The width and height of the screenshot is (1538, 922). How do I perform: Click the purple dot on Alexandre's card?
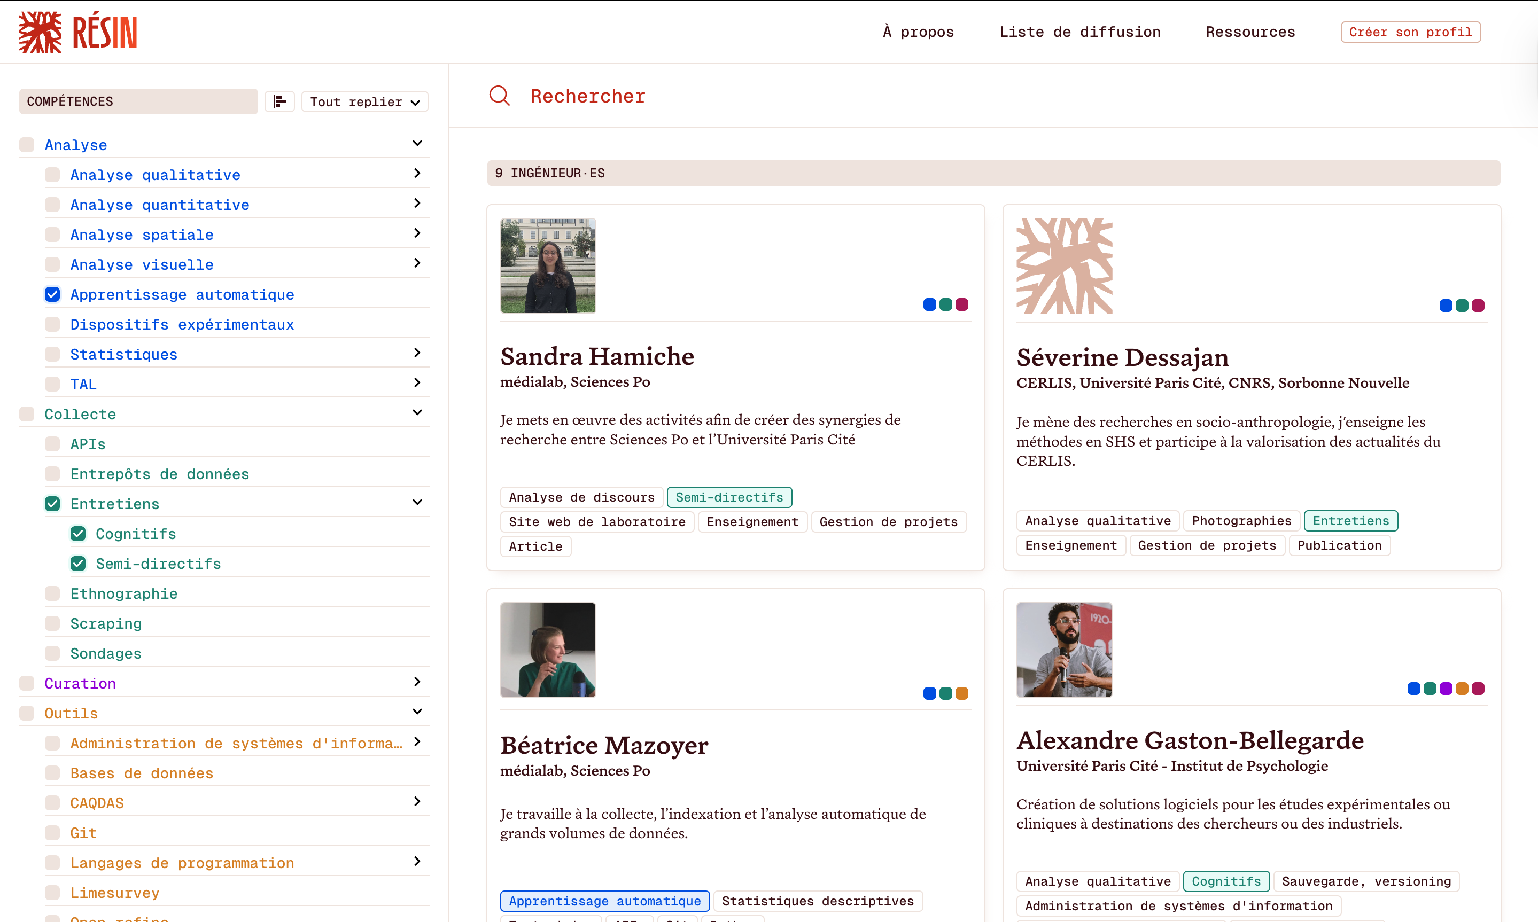pos(1446,689)
